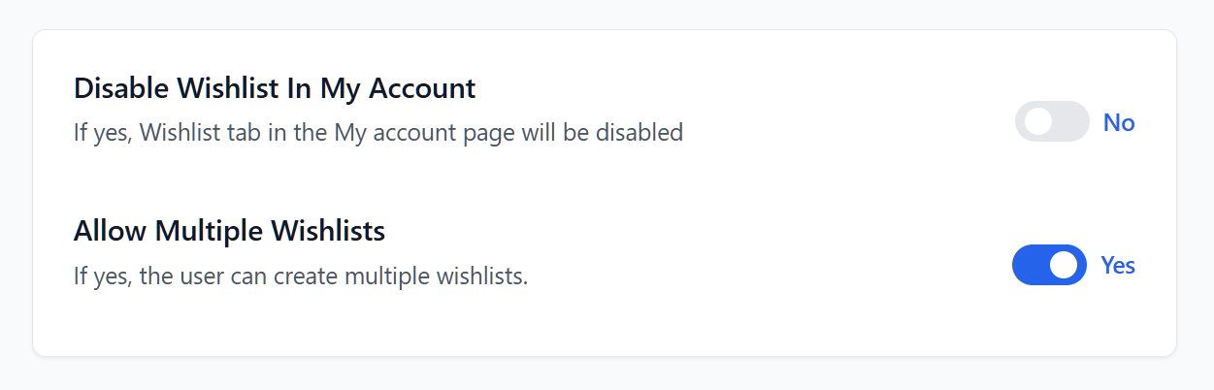This screenshot has height=390, width=1214.
Task: Enable the Disable Wishlist In My Account toggle
Action: 1052,122
